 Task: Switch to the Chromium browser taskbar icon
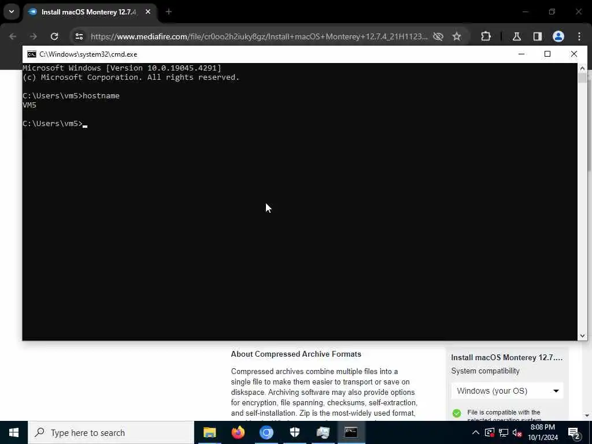coord(266,432)
